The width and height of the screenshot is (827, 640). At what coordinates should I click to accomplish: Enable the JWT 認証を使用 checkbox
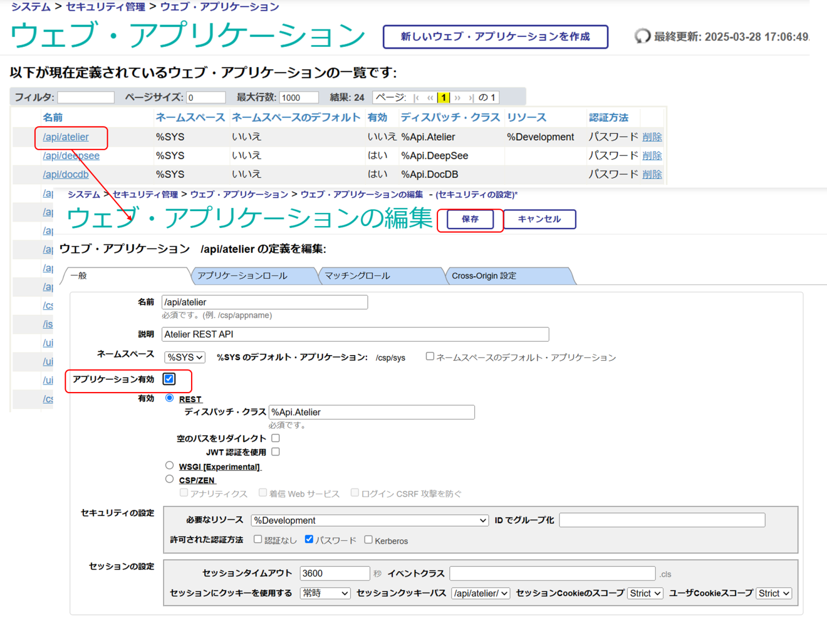pyautogui.click(x=275, y=452)
